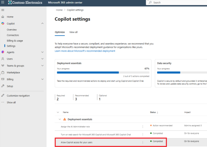This screenshot has height=147, width=207.
Task: Open Assign the AI Administrator role row
Action: click(75, 127)
